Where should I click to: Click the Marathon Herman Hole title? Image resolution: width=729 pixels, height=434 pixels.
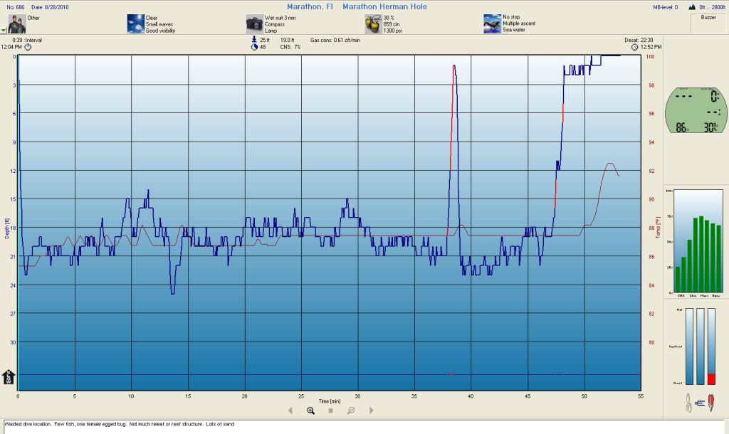384,6
